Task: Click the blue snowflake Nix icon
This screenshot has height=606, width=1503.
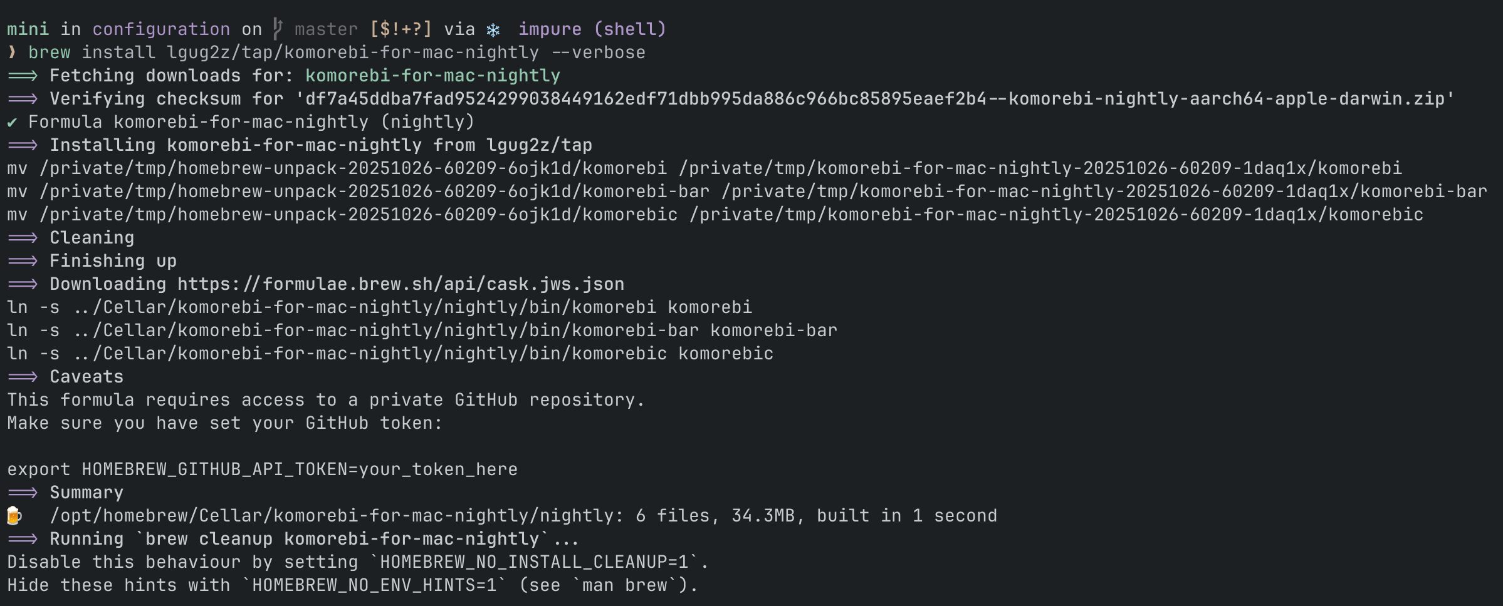Action: tap(493, 30)
